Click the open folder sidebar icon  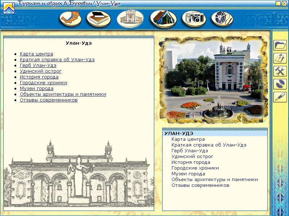pyautogui.click(x=280, y=45)
